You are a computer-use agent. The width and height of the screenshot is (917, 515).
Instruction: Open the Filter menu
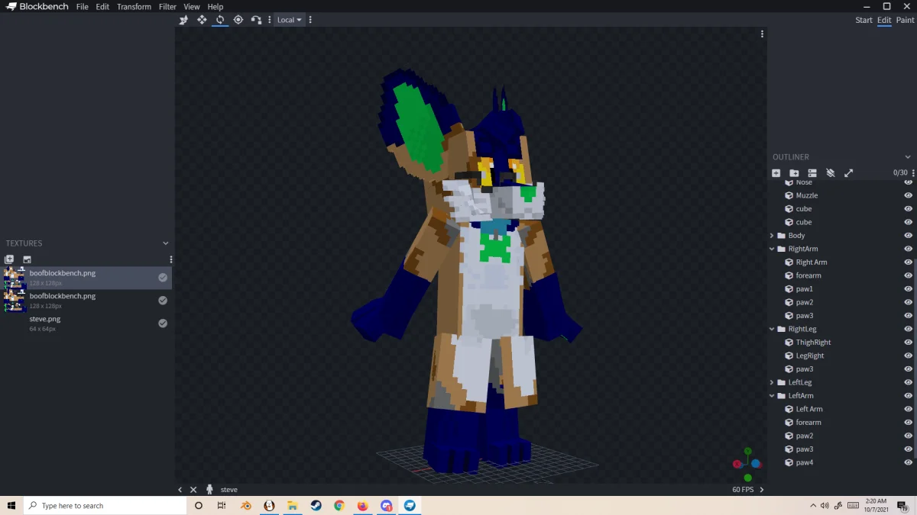pyautogui.click(x=167, y=7)
